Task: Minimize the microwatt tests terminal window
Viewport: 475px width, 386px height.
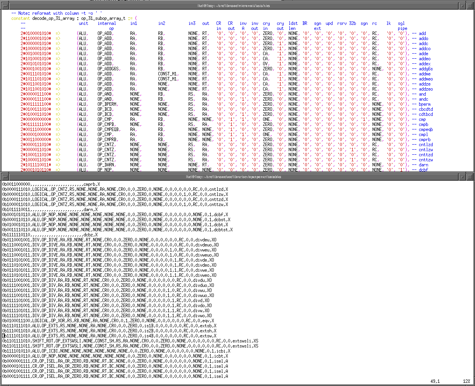Action: (461, 6)
